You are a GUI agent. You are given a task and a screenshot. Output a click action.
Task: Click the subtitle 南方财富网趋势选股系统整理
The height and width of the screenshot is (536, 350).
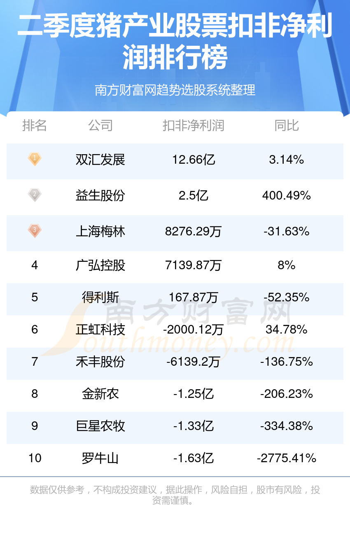[x=175, y=90]
